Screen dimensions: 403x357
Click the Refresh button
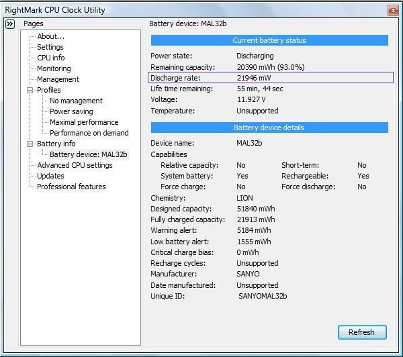(362, 332)
